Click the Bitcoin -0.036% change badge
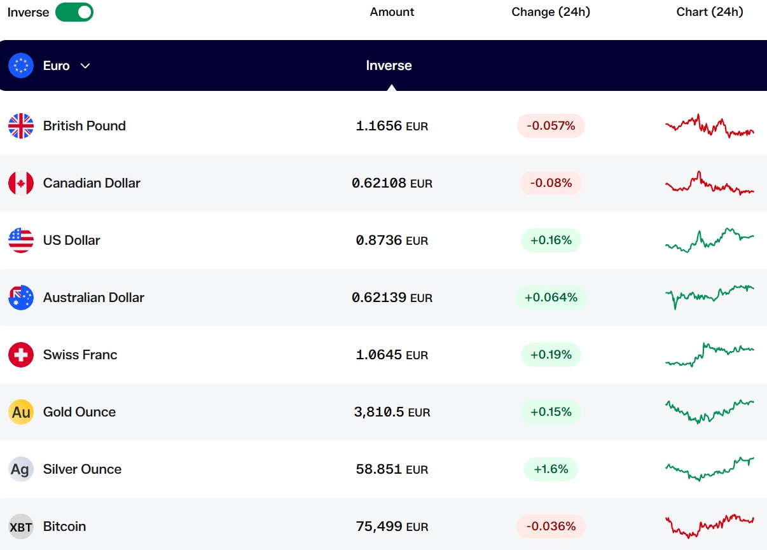Screen dimensions: 767x550 pos(551,526)
